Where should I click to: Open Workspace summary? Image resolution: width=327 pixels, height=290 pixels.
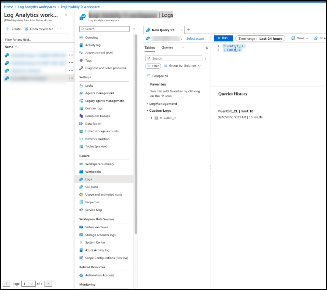click(100, 164)
